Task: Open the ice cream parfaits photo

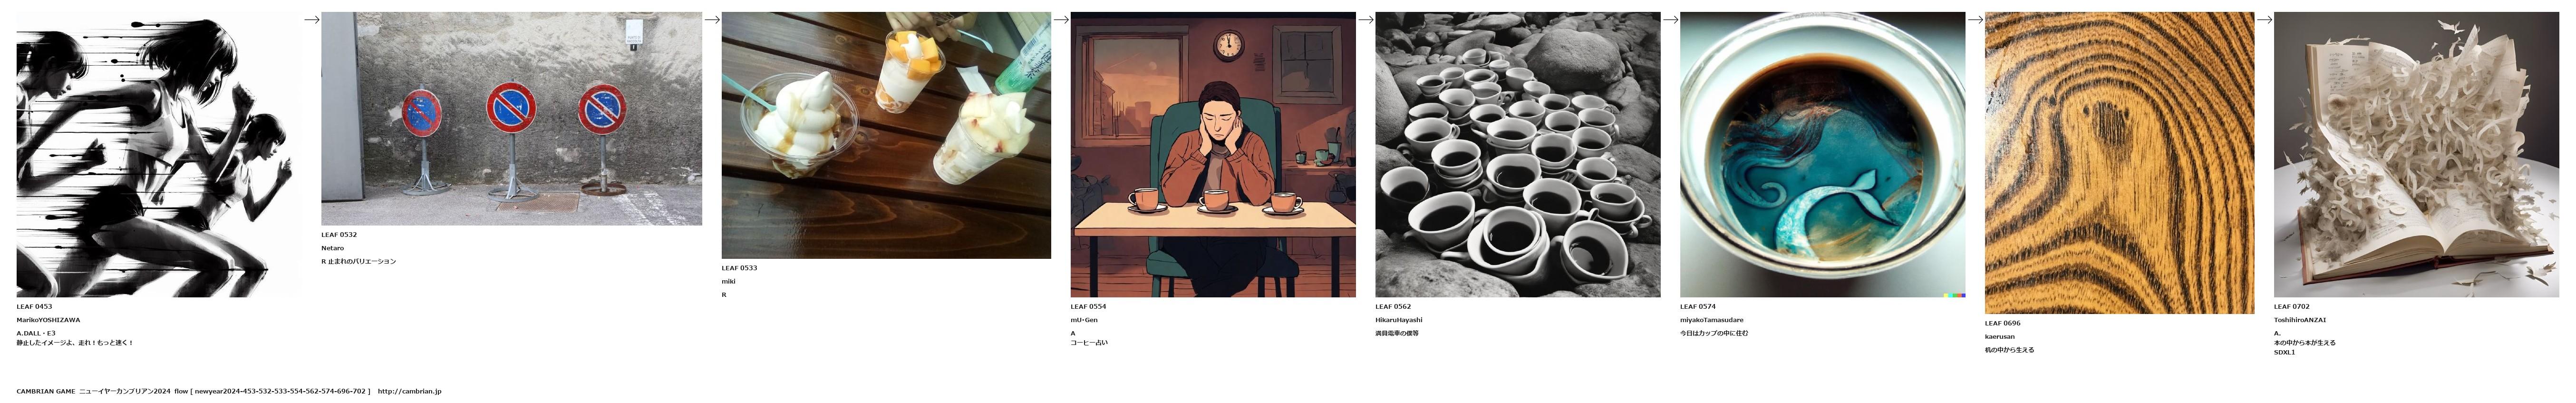Action: (886, 135)
